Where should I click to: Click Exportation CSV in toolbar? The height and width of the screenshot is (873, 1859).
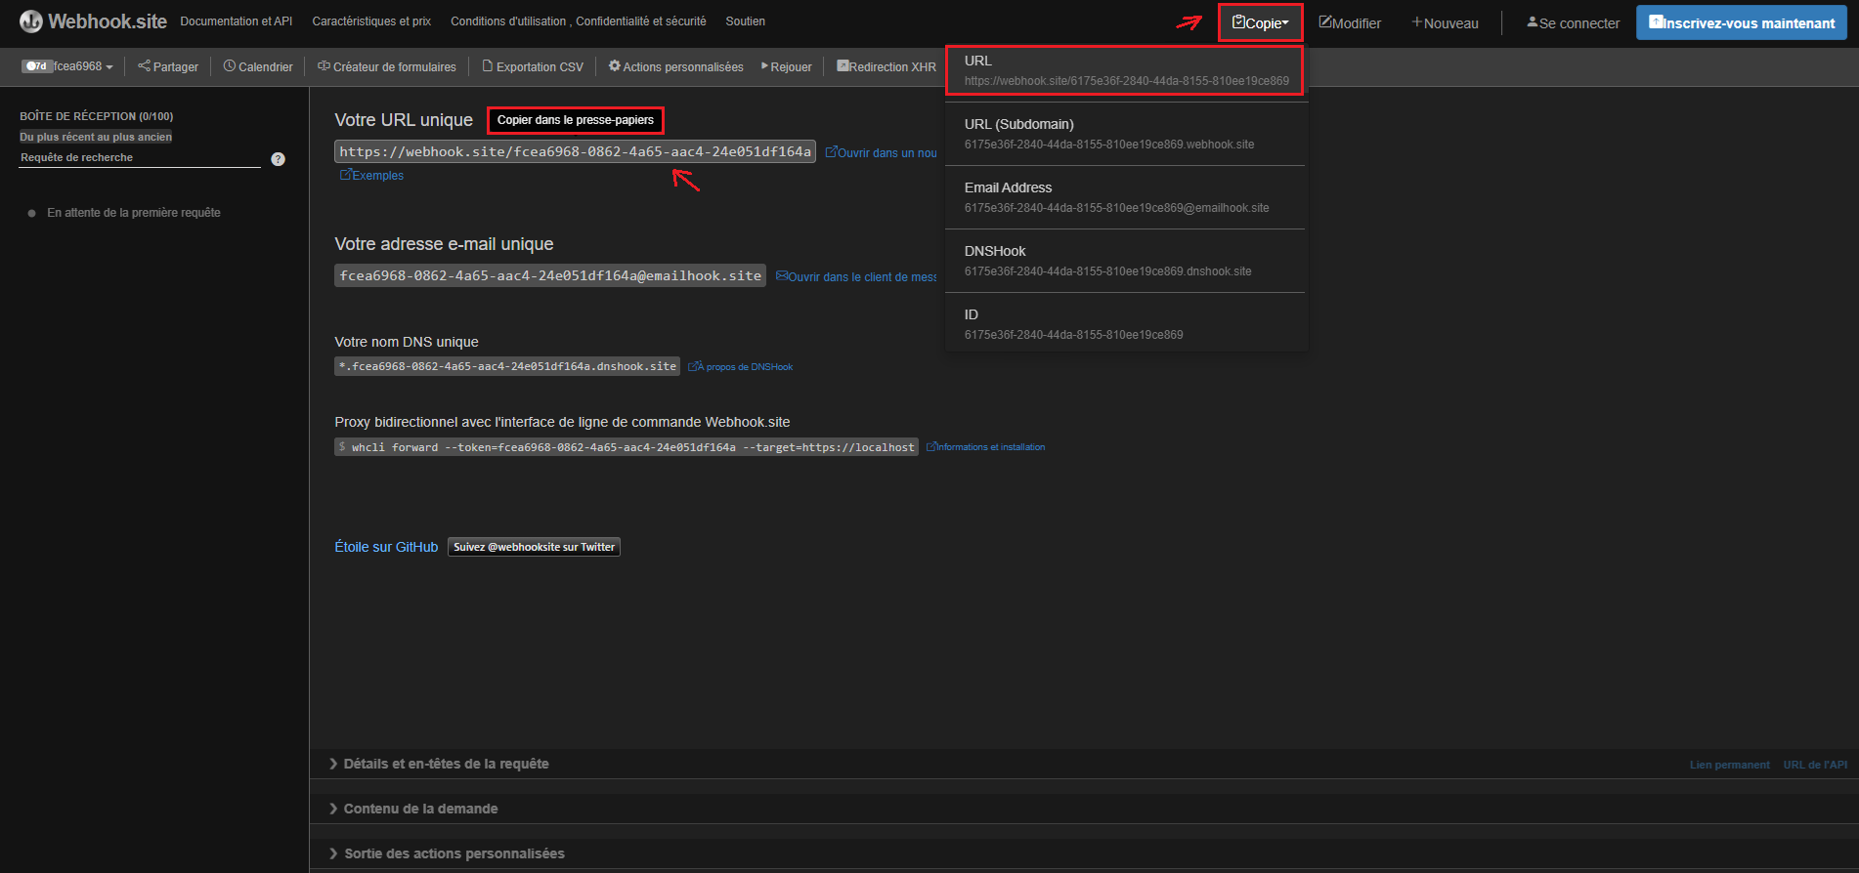click(533, 66)
